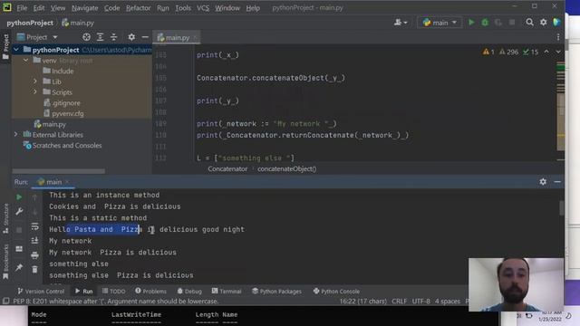Select opened file target icon in Project panel
Image resolution: width=580 pixels, height=326 pixels.
pos(87,37)
